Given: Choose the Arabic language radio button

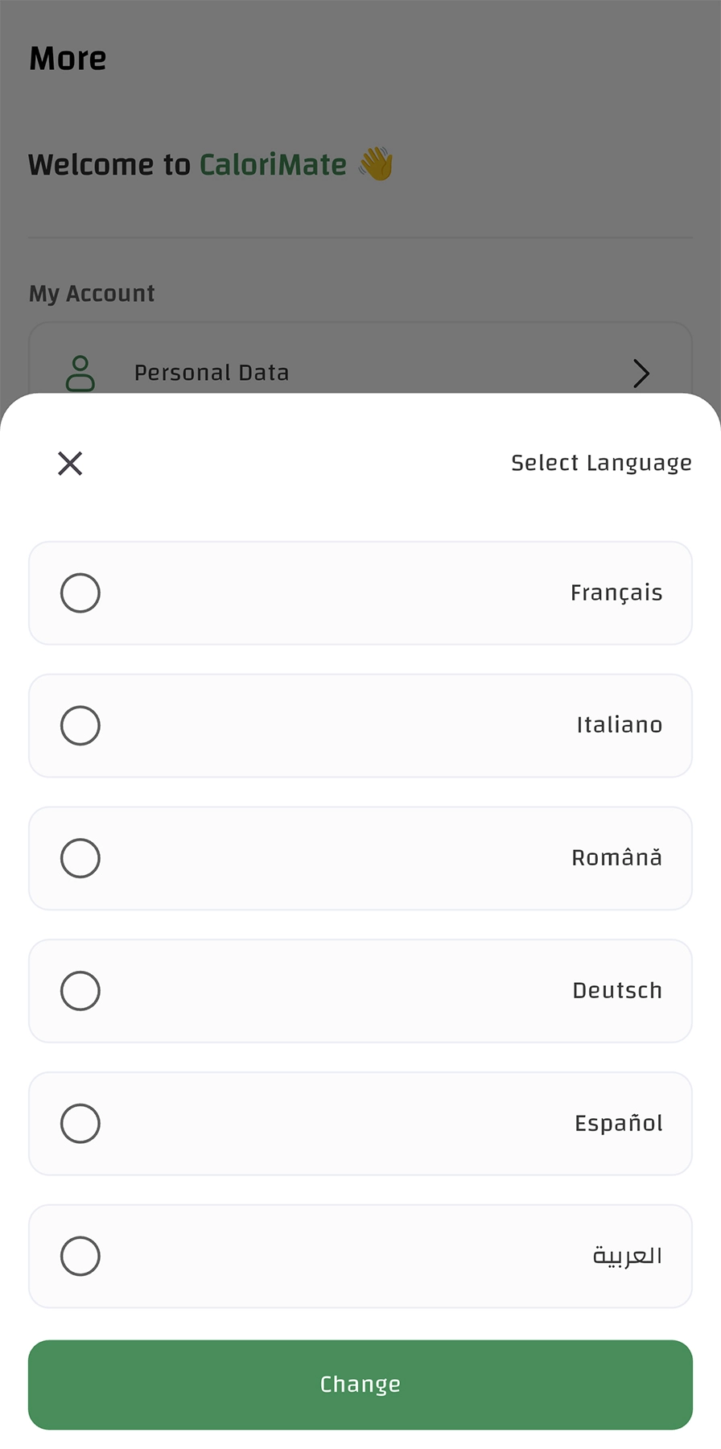Looking at the screenshot, I should [x=80, y=1256].
